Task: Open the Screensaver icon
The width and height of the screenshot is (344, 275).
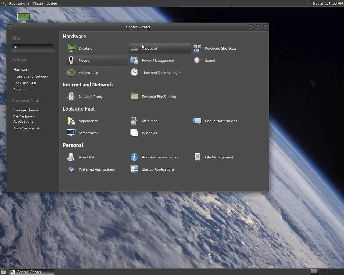Action: pyautogui.click(x=71, y=133)
